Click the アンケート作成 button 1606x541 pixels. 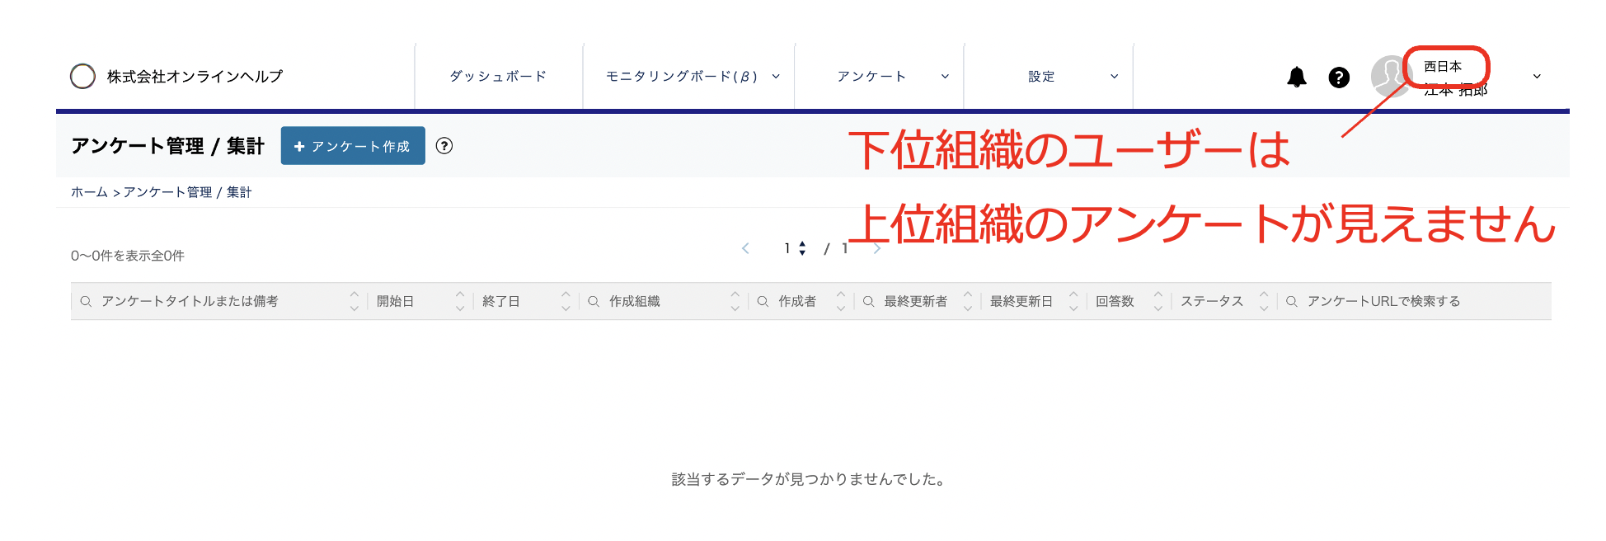pyautogui.click(x=353, y=146)
